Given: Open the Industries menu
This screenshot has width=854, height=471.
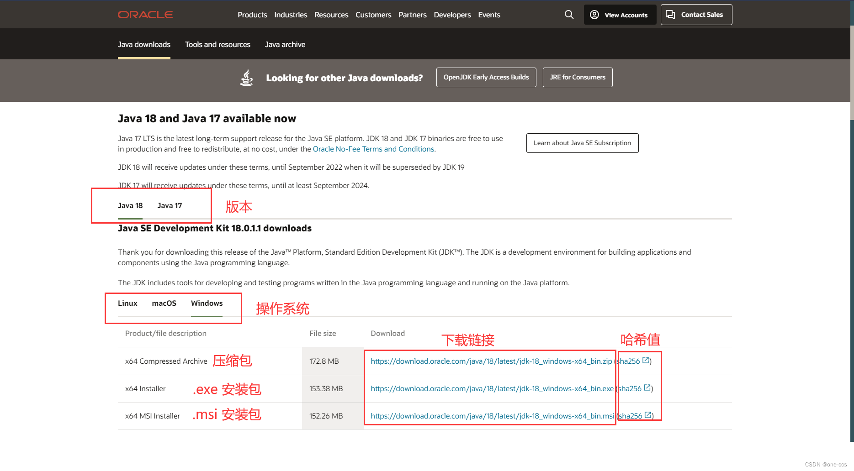Looking at the screenshot, I should 291,15.
